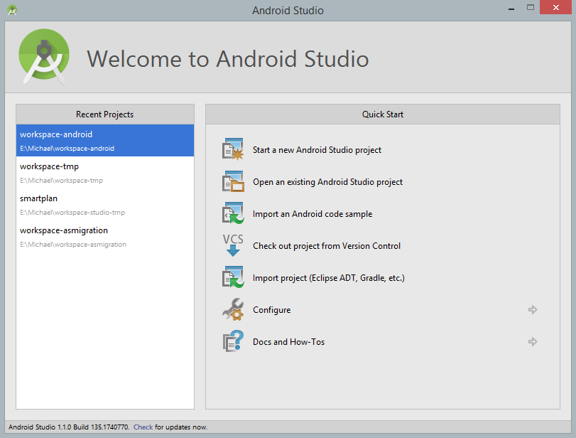
Task: Select the smartplan recent project
Action: click(x=105, y=205)
